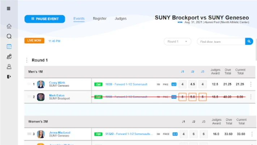The height and width of the screenshot is (145, 257).
Task: Open the teams group icon in sidebar
Action: point(9,57)
